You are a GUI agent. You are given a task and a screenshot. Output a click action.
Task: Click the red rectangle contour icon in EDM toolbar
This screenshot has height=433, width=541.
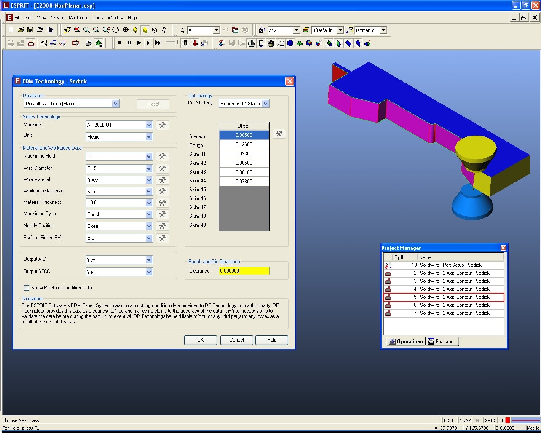click(x=31, y=43)
